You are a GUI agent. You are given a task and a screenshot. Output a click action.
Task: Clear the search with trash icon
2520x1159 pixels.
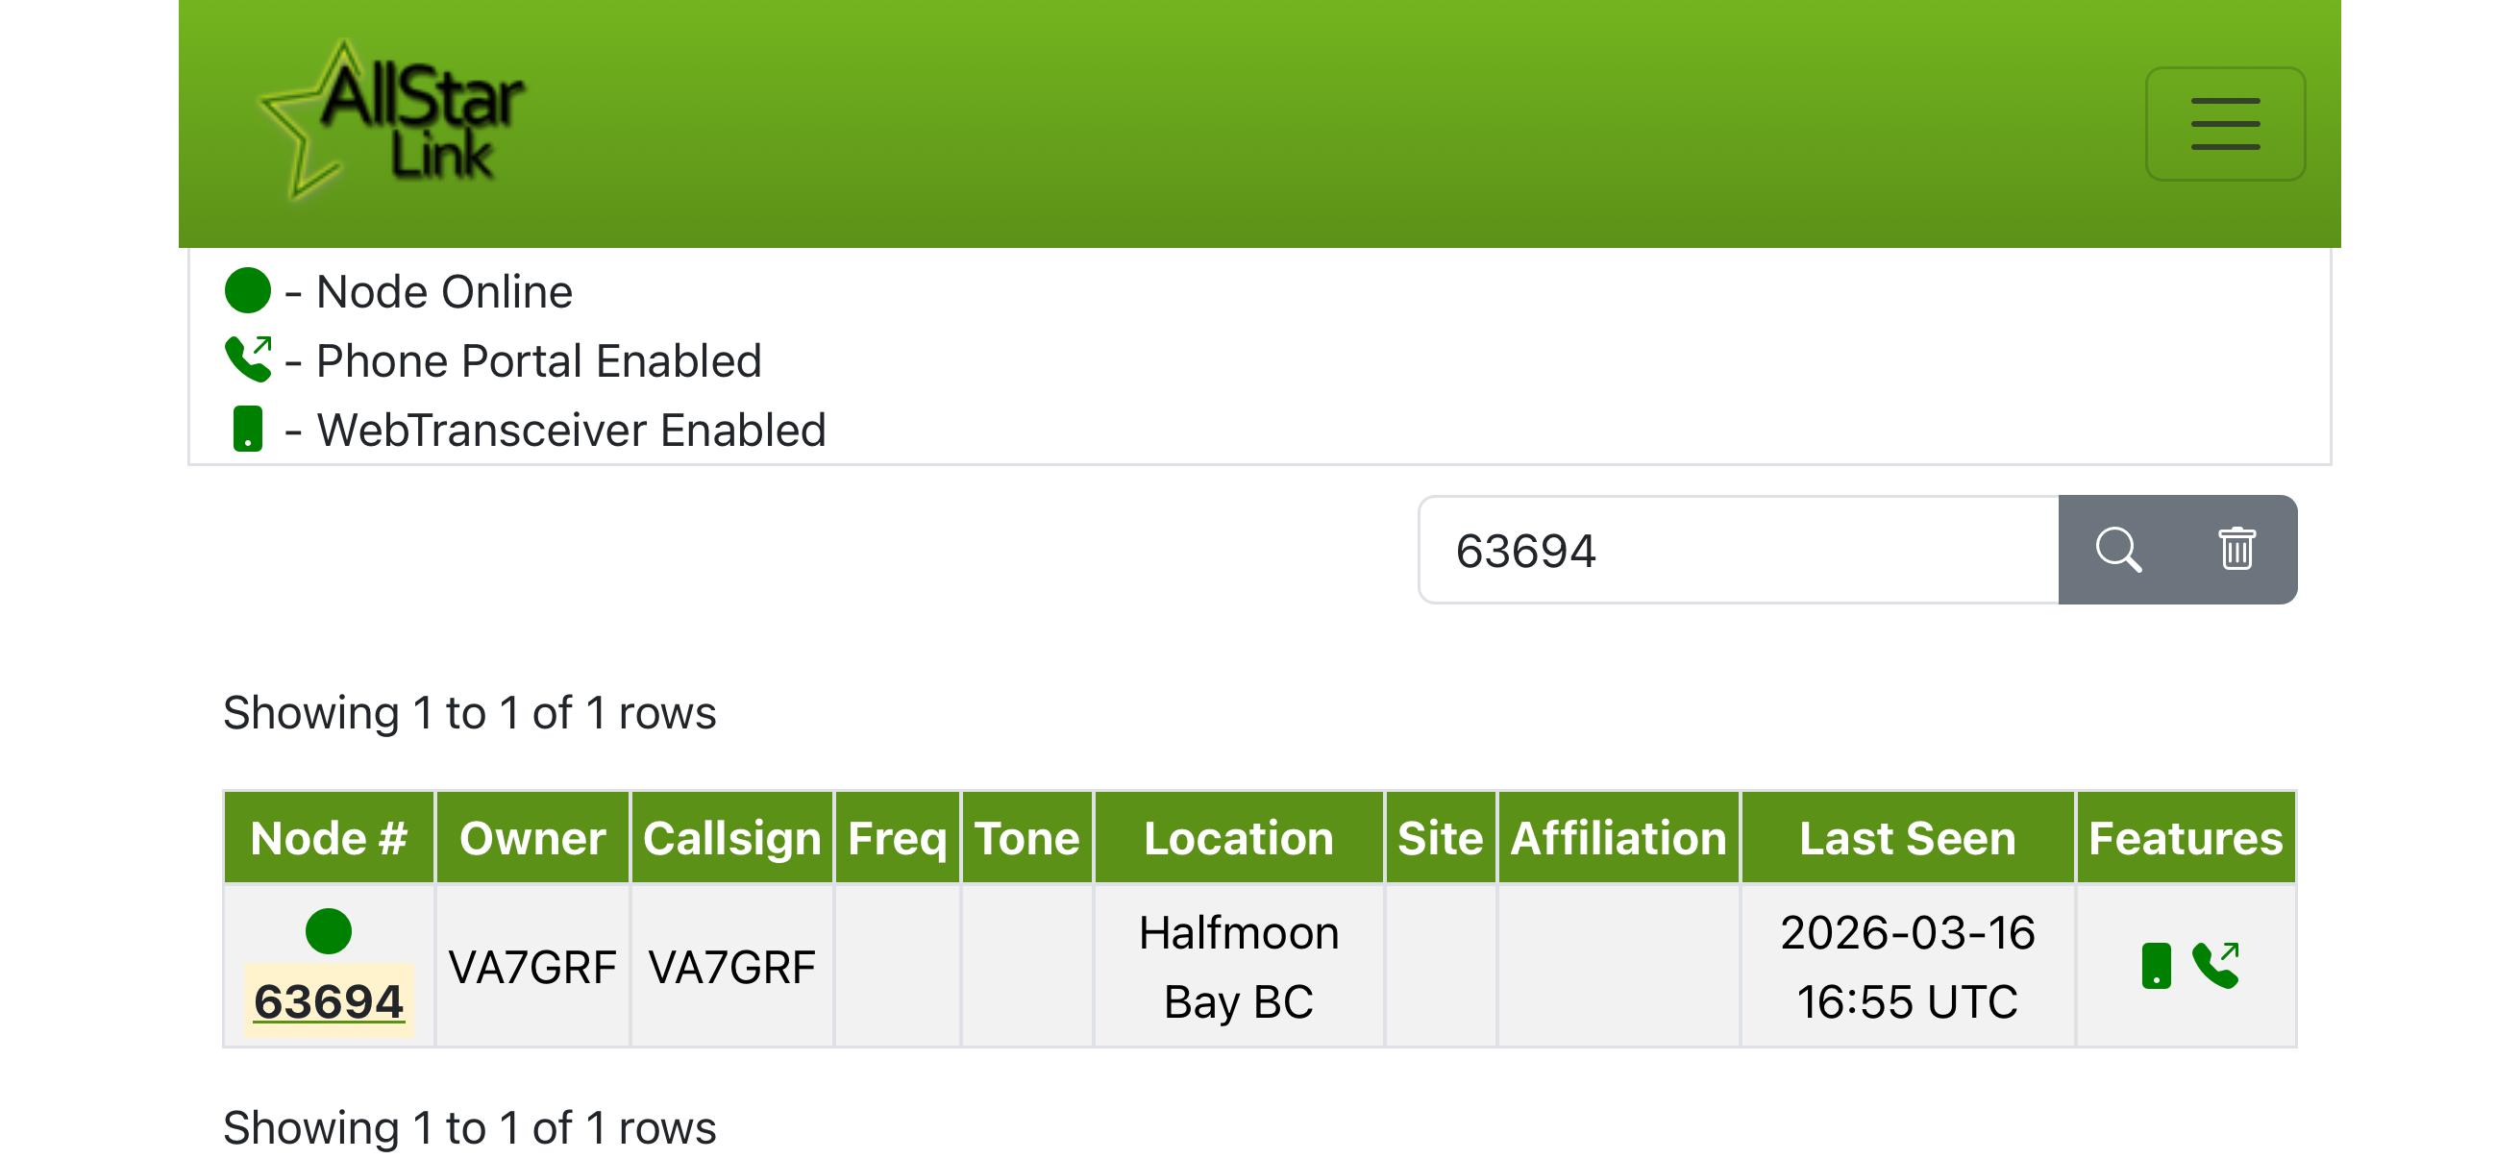pyautogui.click(x=2236, y=550)
